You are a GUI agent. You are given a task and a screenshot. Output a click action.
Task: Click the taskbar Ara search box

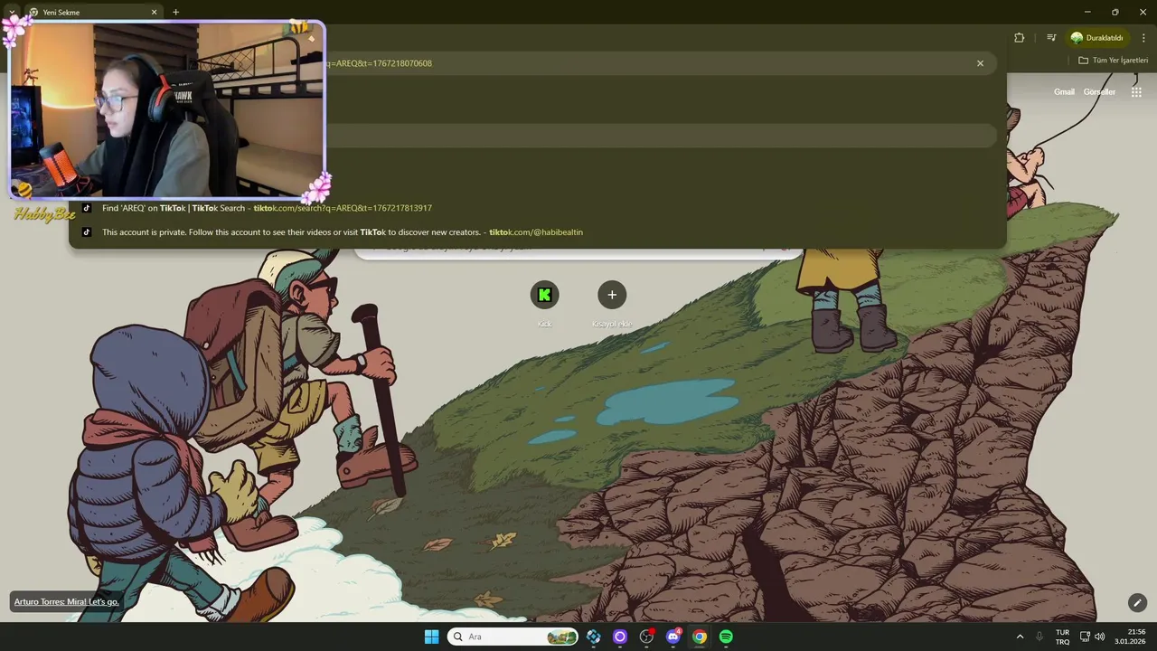coord(513,637)
